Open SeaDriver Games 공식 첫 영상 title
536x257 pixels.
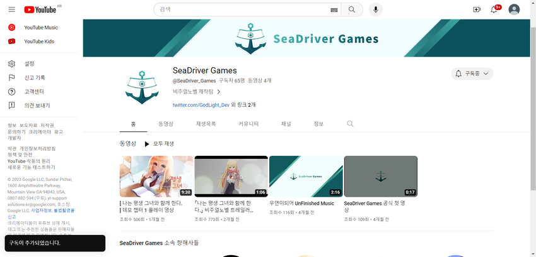point(375,207)
